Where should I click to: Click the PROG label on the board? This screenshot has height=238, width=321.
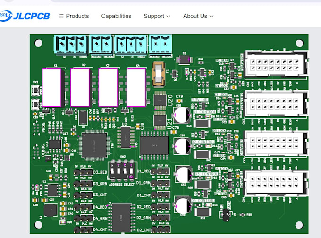[x=43, y=127]
